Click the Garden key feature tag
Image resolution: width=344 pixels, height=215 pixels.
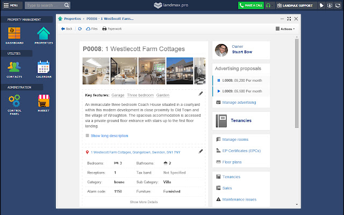pos(163,95)
